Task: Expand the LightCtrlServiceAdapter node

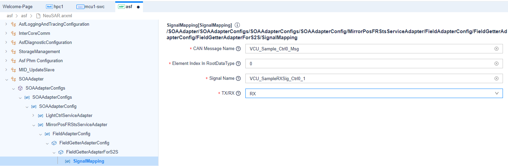Action: (x=33, y=116)
